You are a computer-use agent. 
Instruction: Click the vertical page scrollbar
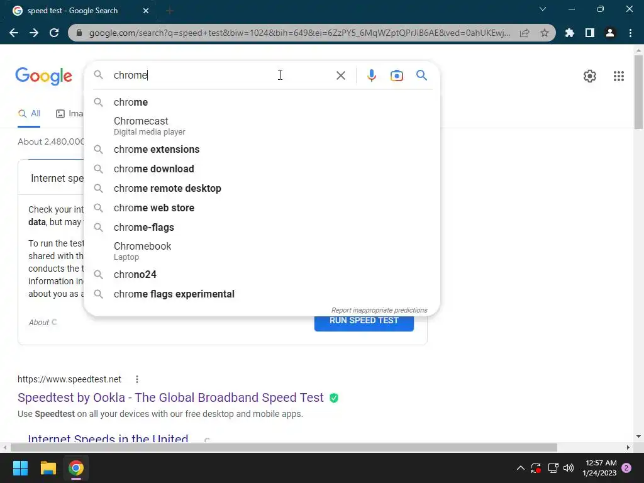pos(638,92)
